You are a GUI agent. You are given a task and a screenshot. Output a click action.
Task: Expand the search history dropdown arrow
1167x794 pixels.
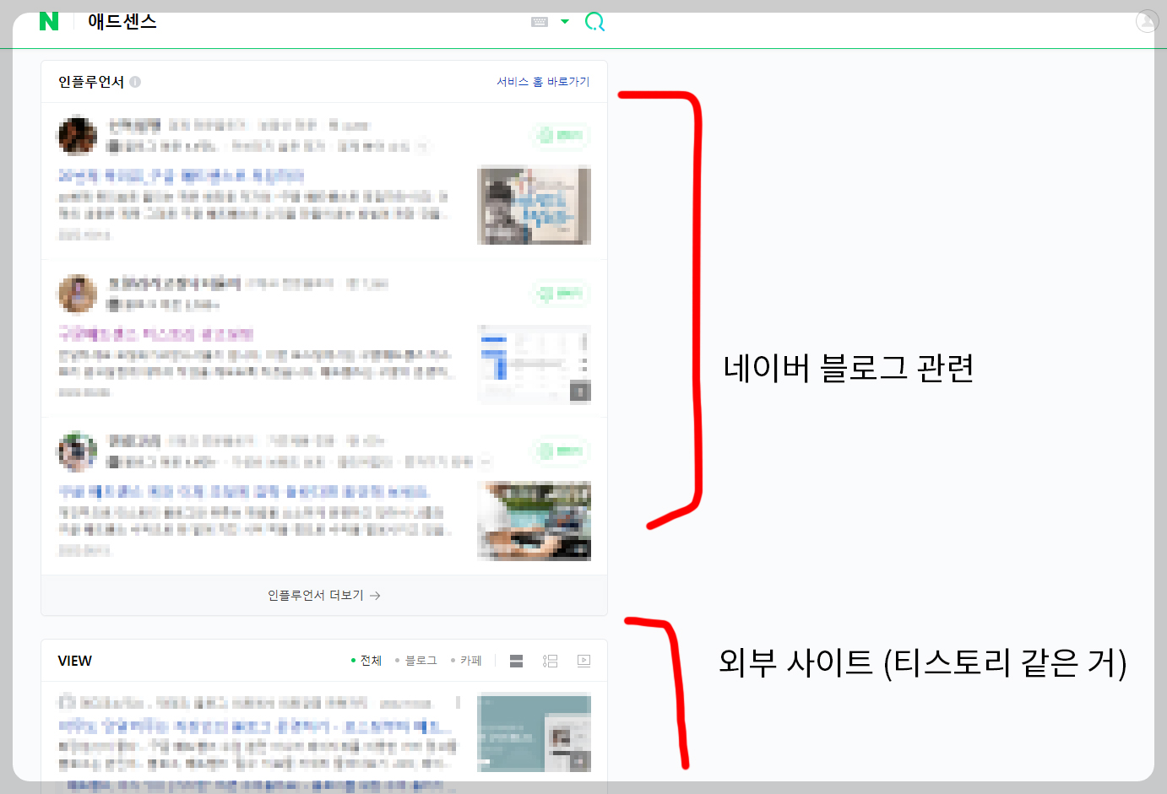pos(565,22)
